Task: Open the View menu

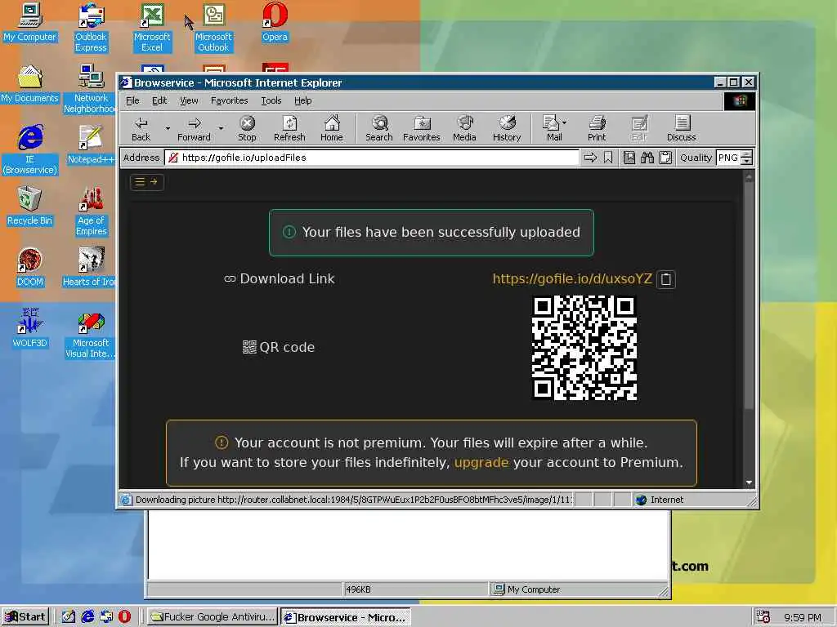Action: tap(189, 100)
